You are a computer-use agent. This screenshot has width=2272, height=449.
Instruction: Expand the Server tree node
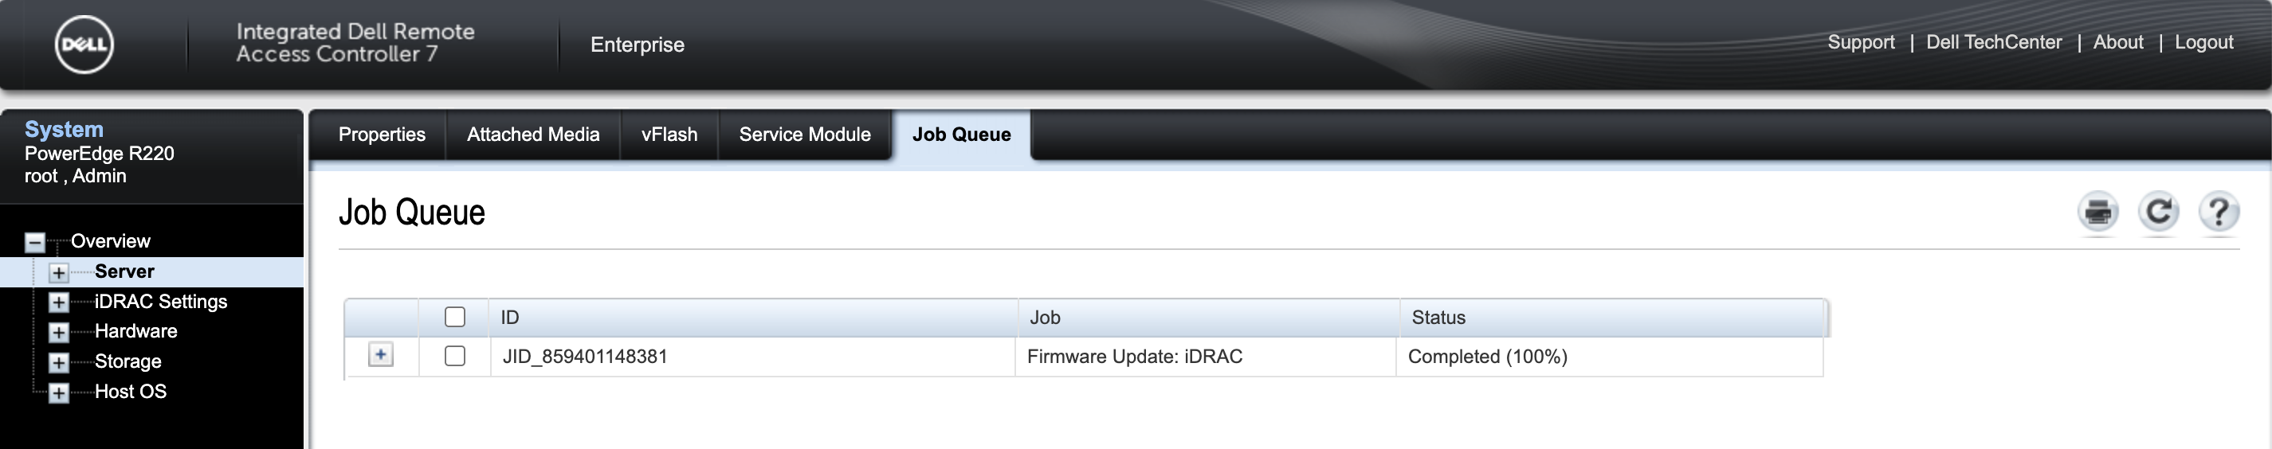pos(58,272)
